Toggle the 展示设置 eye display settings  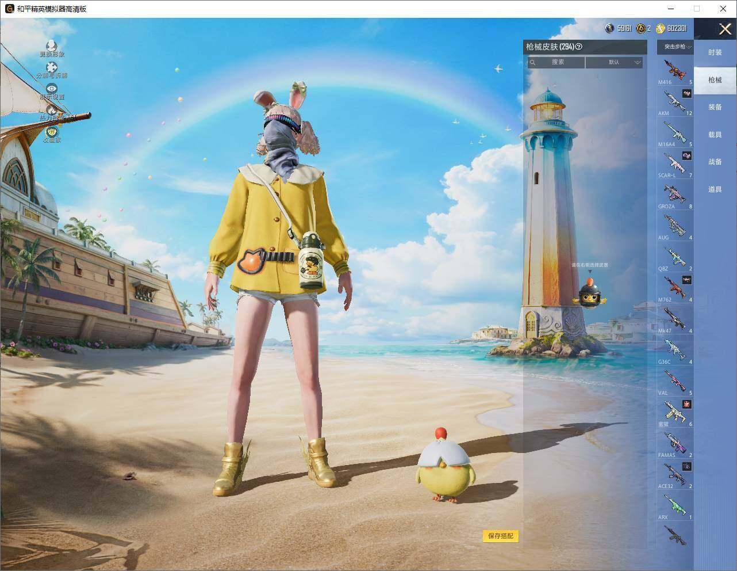click(x=52, y=89)
